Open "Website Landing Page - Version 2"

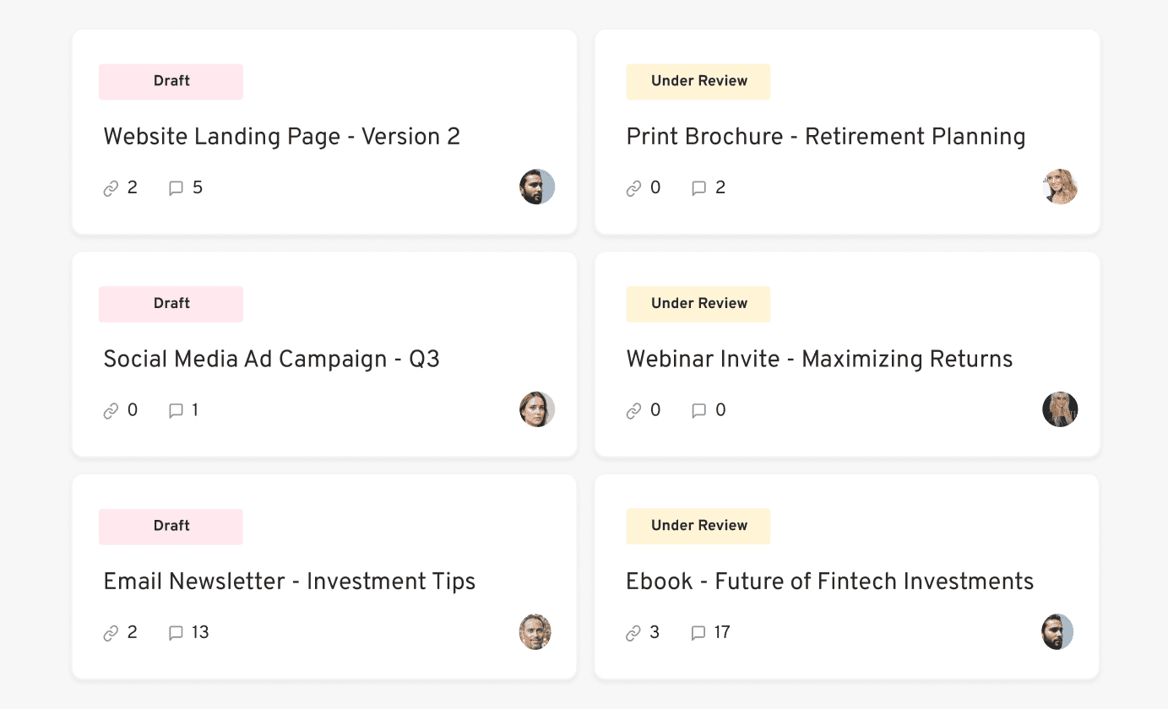(x=281, y=137)
